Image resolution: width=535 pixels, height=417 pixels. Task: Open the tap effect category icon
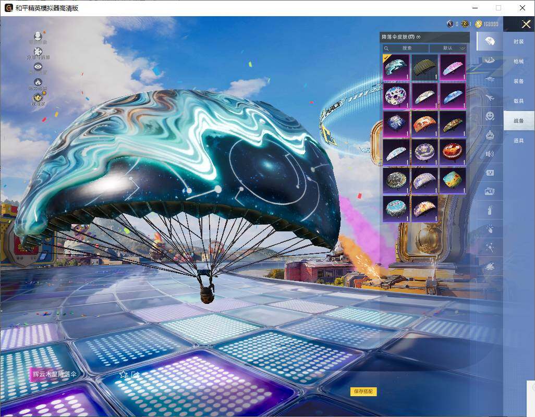click(x=490, y=228)
